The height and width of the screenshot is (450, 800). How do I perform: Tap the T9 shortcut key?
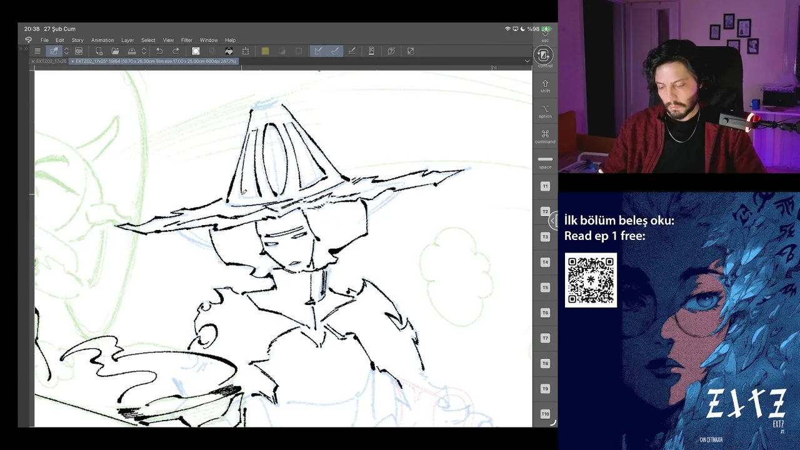[x=545, y=389]
